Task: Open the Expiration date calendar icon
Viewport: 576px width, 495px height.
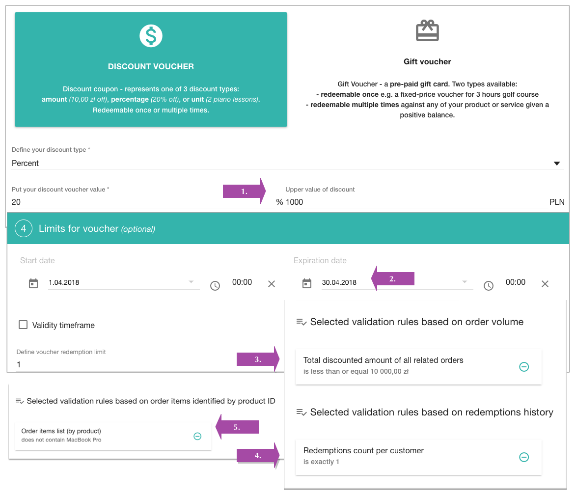Action: coord(307,283)
